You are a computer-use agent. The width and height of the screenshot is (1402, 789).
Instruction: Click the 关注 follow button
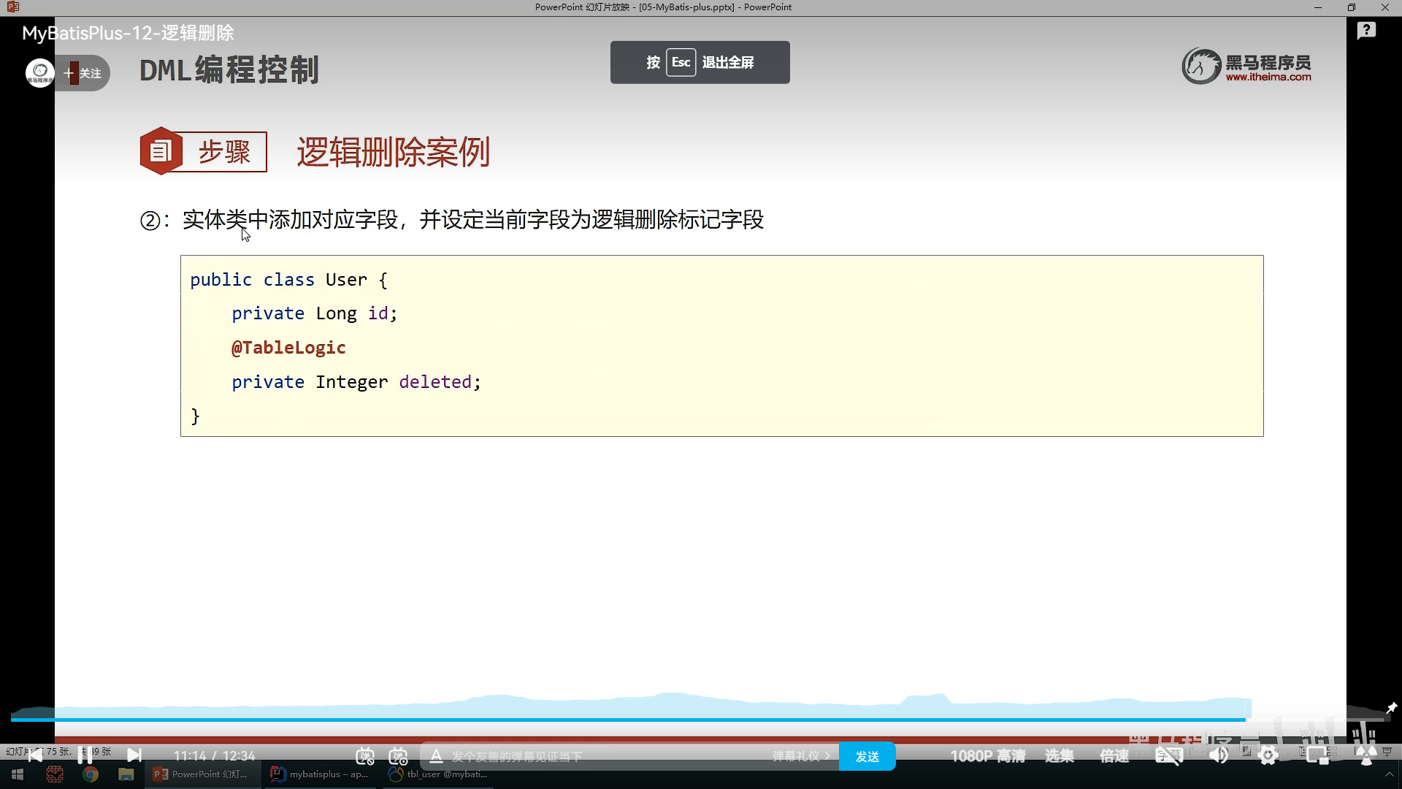point(83,73)
